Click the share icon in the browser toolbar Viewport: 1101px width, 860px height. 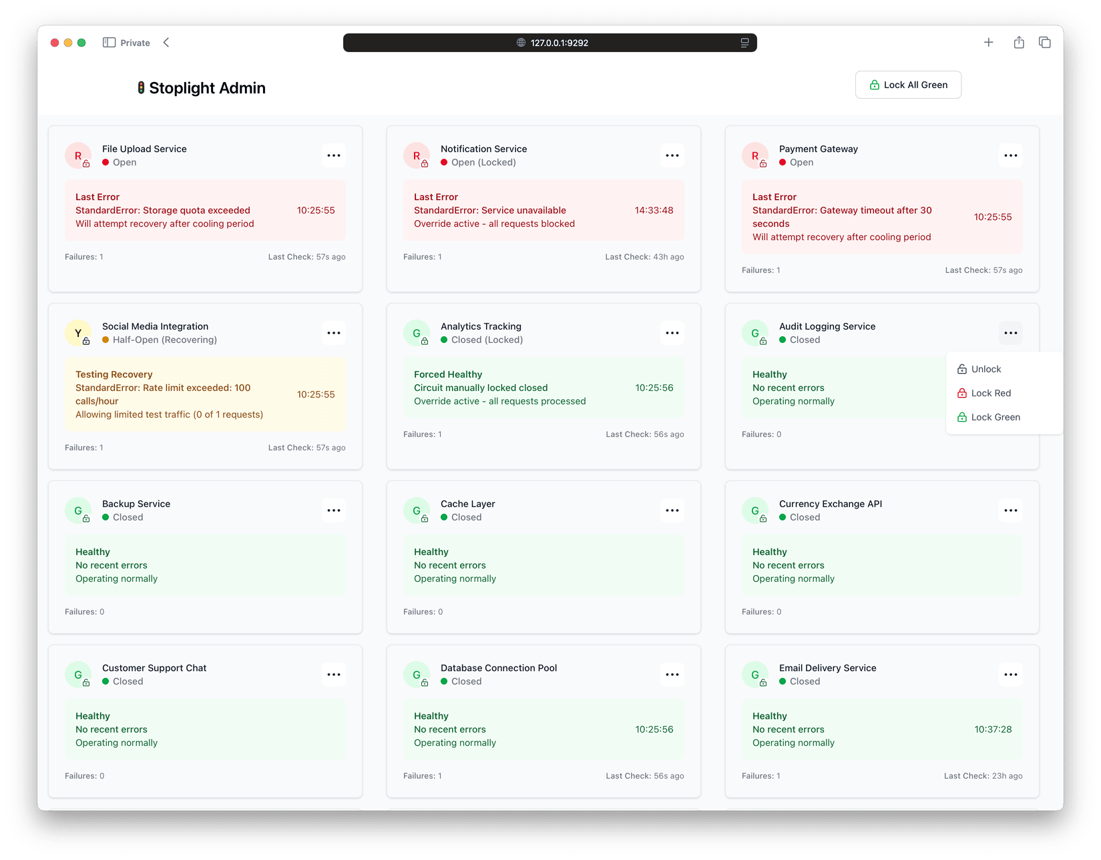pyautogui.click(x=1018, y=42)
